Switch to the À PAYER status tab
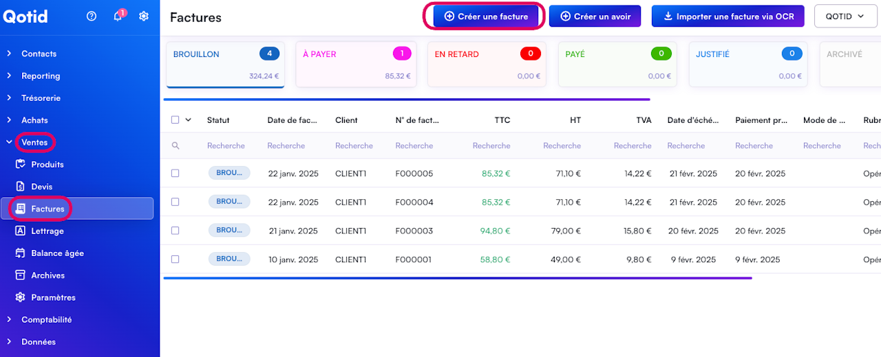The height and width of the screenshot is (357, 881). pos(356,65)
